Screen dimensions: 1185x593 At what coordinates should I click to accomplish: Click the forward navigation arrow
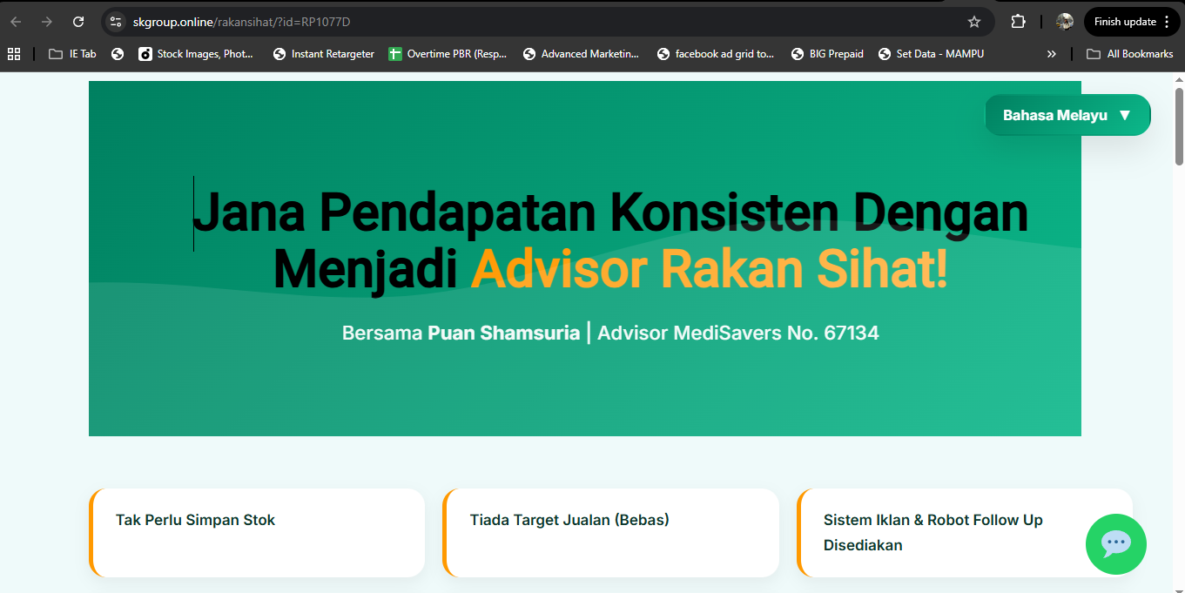click(x=48, y=21)
